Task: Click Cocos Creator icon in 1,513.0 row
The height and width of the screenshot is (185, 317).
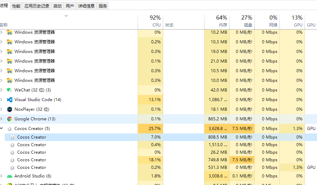Action: click(x=12, y=145)
